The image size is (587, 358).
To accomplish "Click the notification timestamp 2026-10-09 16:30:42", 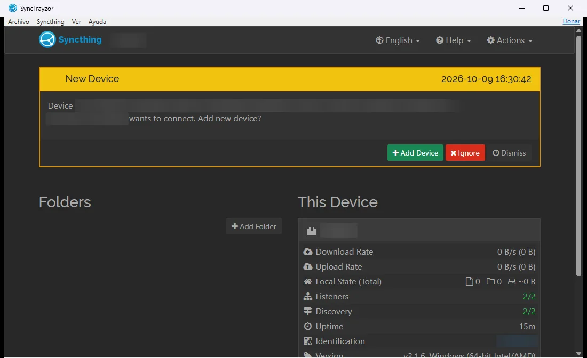I will (486, 79).
